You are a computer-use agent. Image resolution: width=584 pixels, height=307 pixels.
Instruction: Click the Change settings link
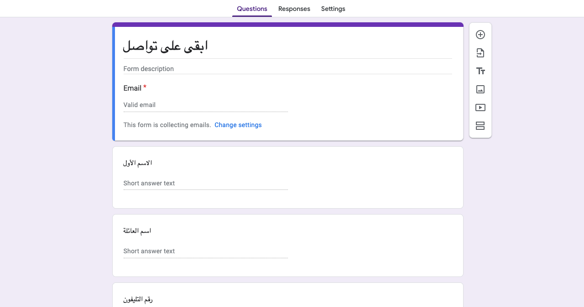[x=238, y=125]
